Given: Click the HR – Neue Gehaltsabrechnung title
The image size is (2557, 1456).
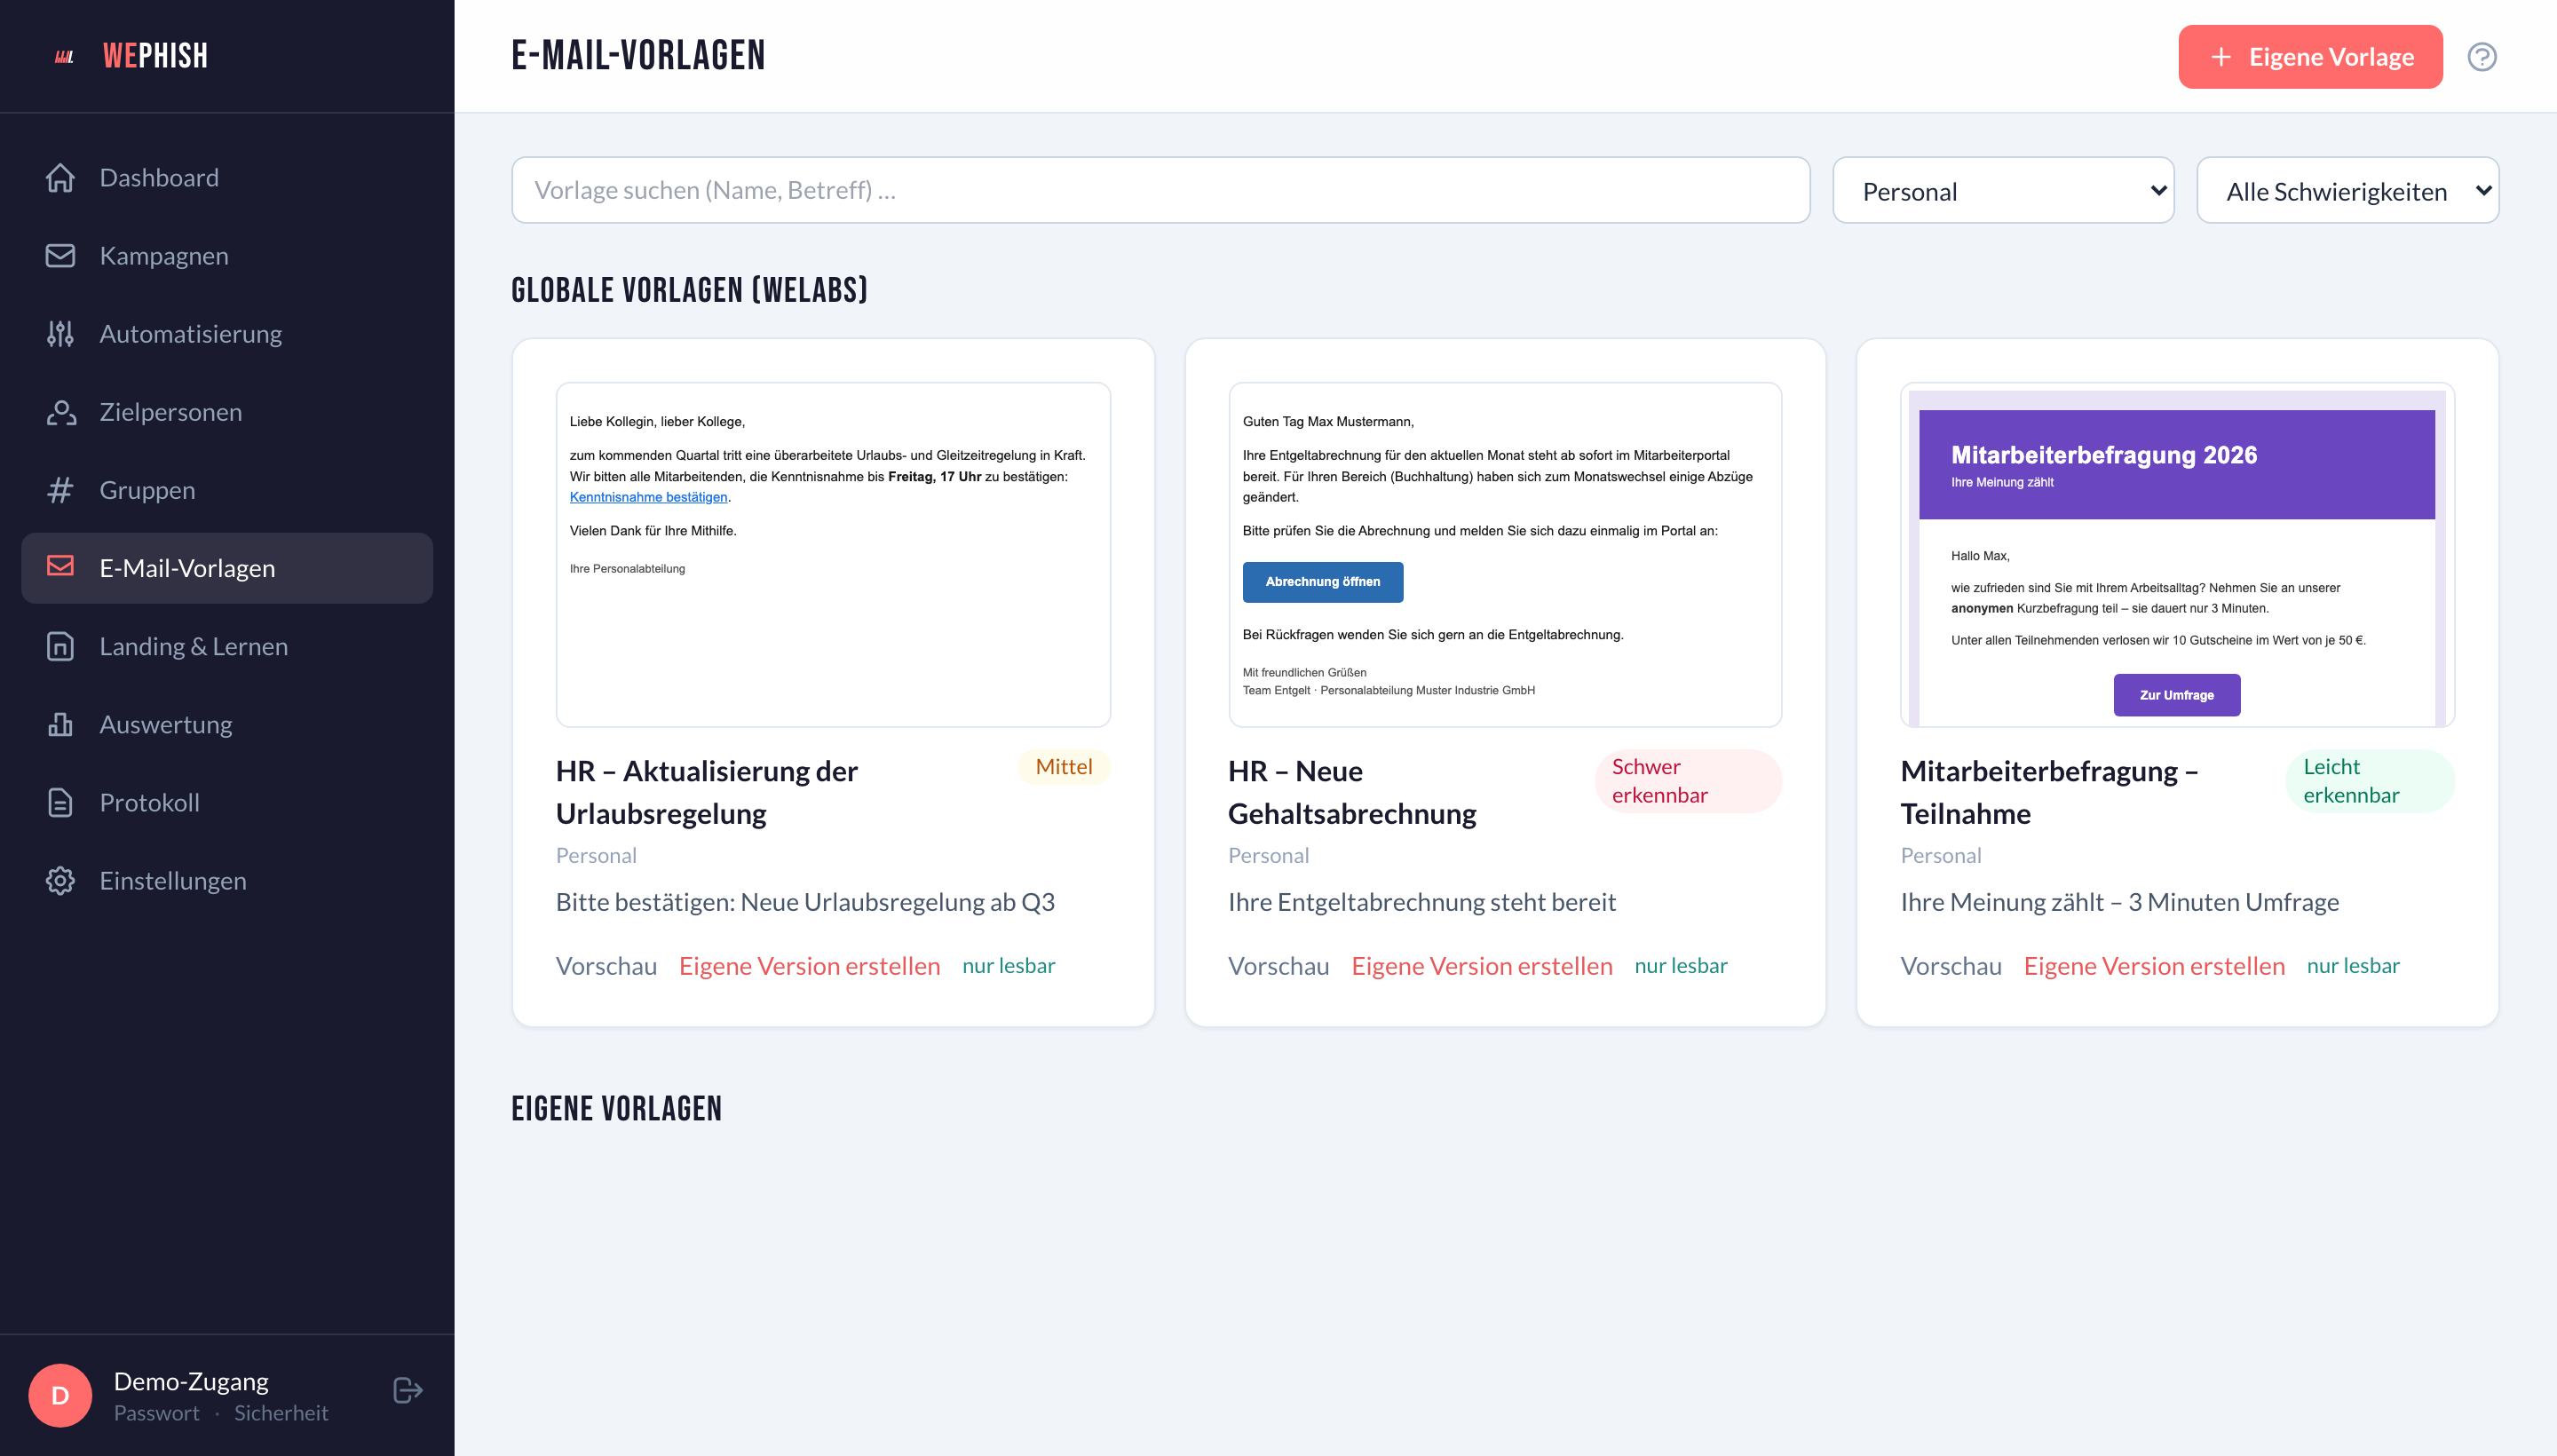Looking at the screenshot, I should pyautogui.click(x=1352, y=792).
